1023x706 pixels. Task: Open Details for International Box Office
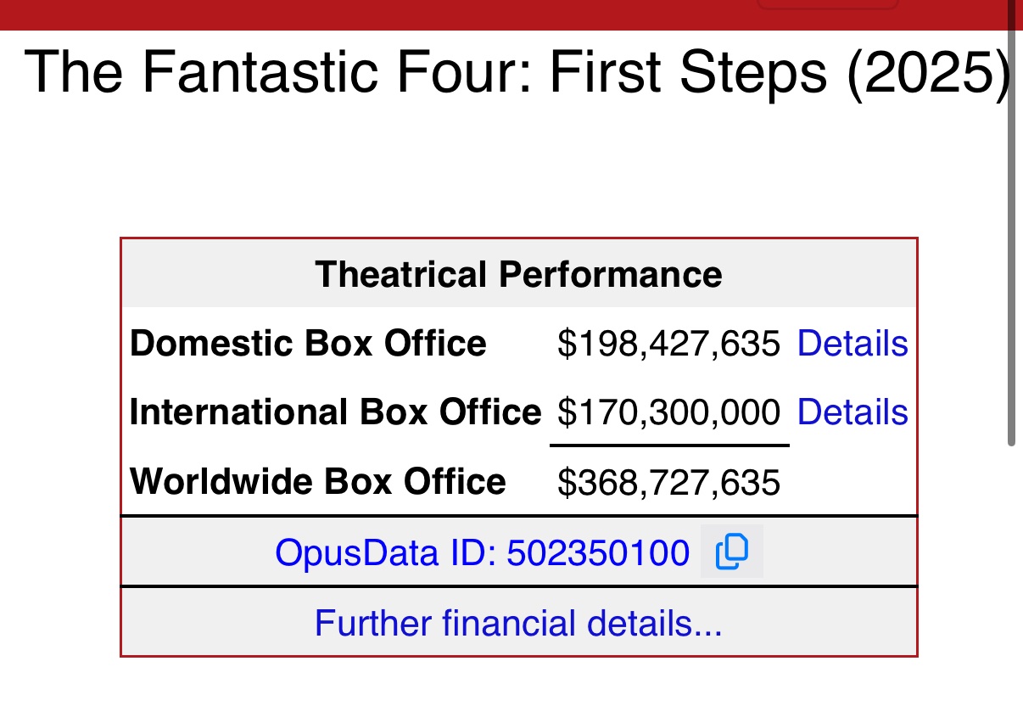(852, 412)
